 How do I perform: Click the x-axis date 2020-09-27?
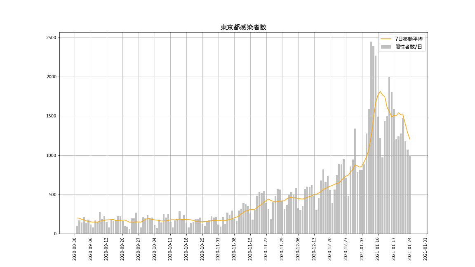139,249
